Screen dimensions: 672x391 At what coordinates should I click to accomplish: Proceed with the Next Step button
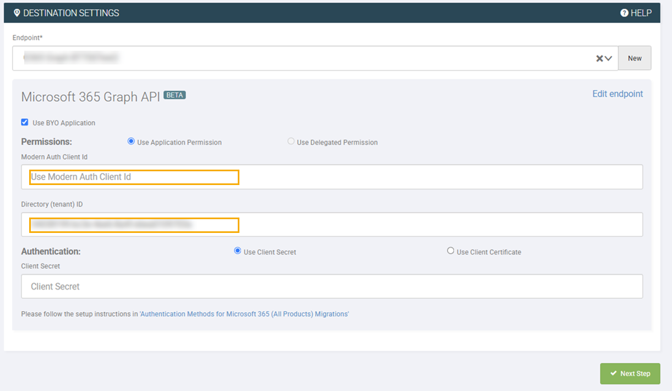pos(630,373)
